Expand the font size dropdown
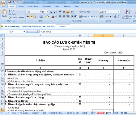The width and height of the screenshot is (136, 115). [x=47, y=12]
